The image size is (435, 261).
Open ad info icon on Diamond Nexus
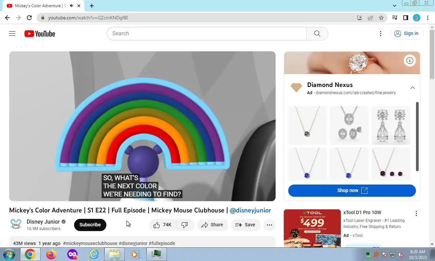[410, 60]
